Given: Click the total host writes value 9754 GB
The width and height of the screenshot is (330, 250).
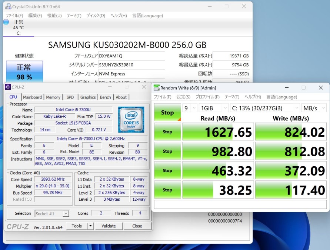Looking at the screenshot, I should (231, 65).
